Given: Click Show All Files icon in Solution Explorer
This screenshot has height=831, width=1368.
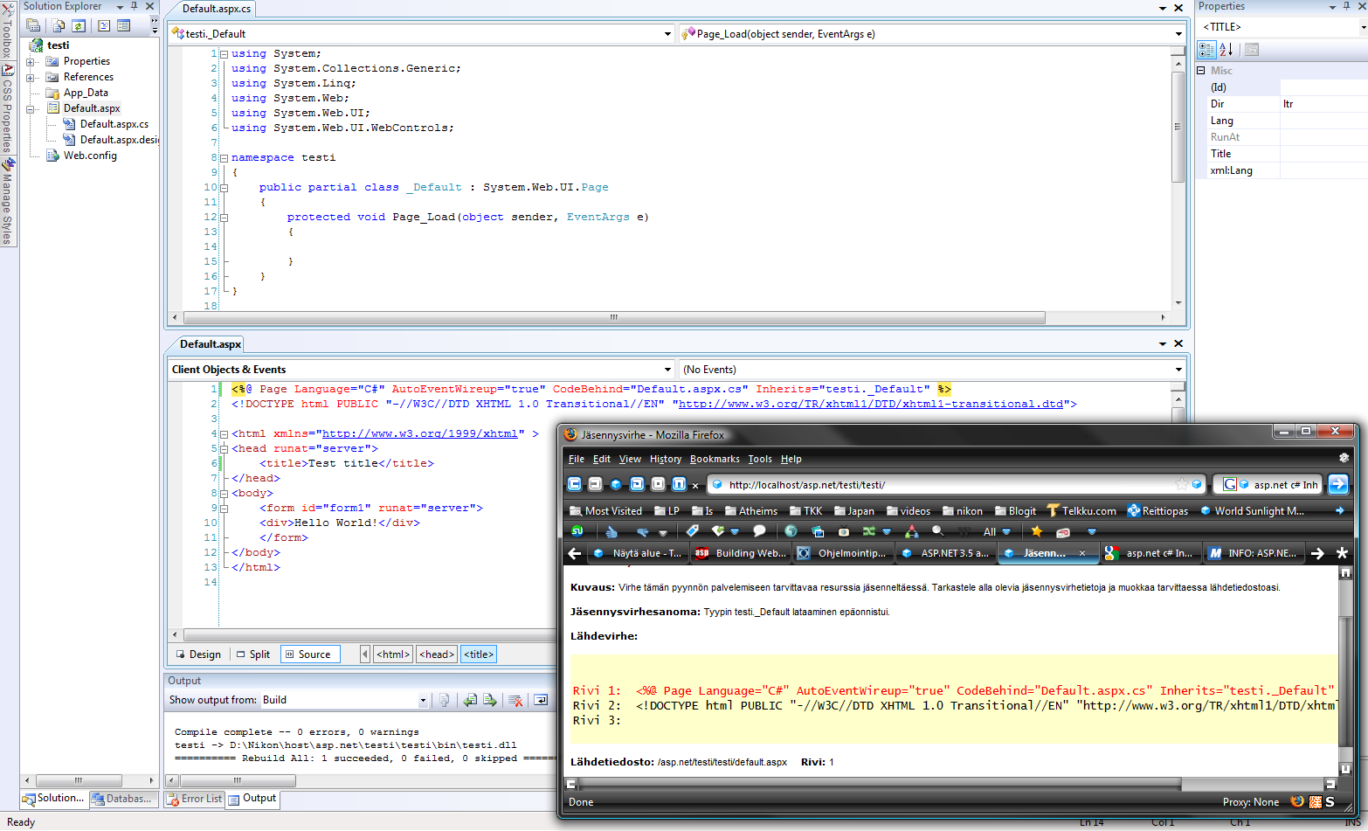Looking at the screenshot, I should coord(57,26).
